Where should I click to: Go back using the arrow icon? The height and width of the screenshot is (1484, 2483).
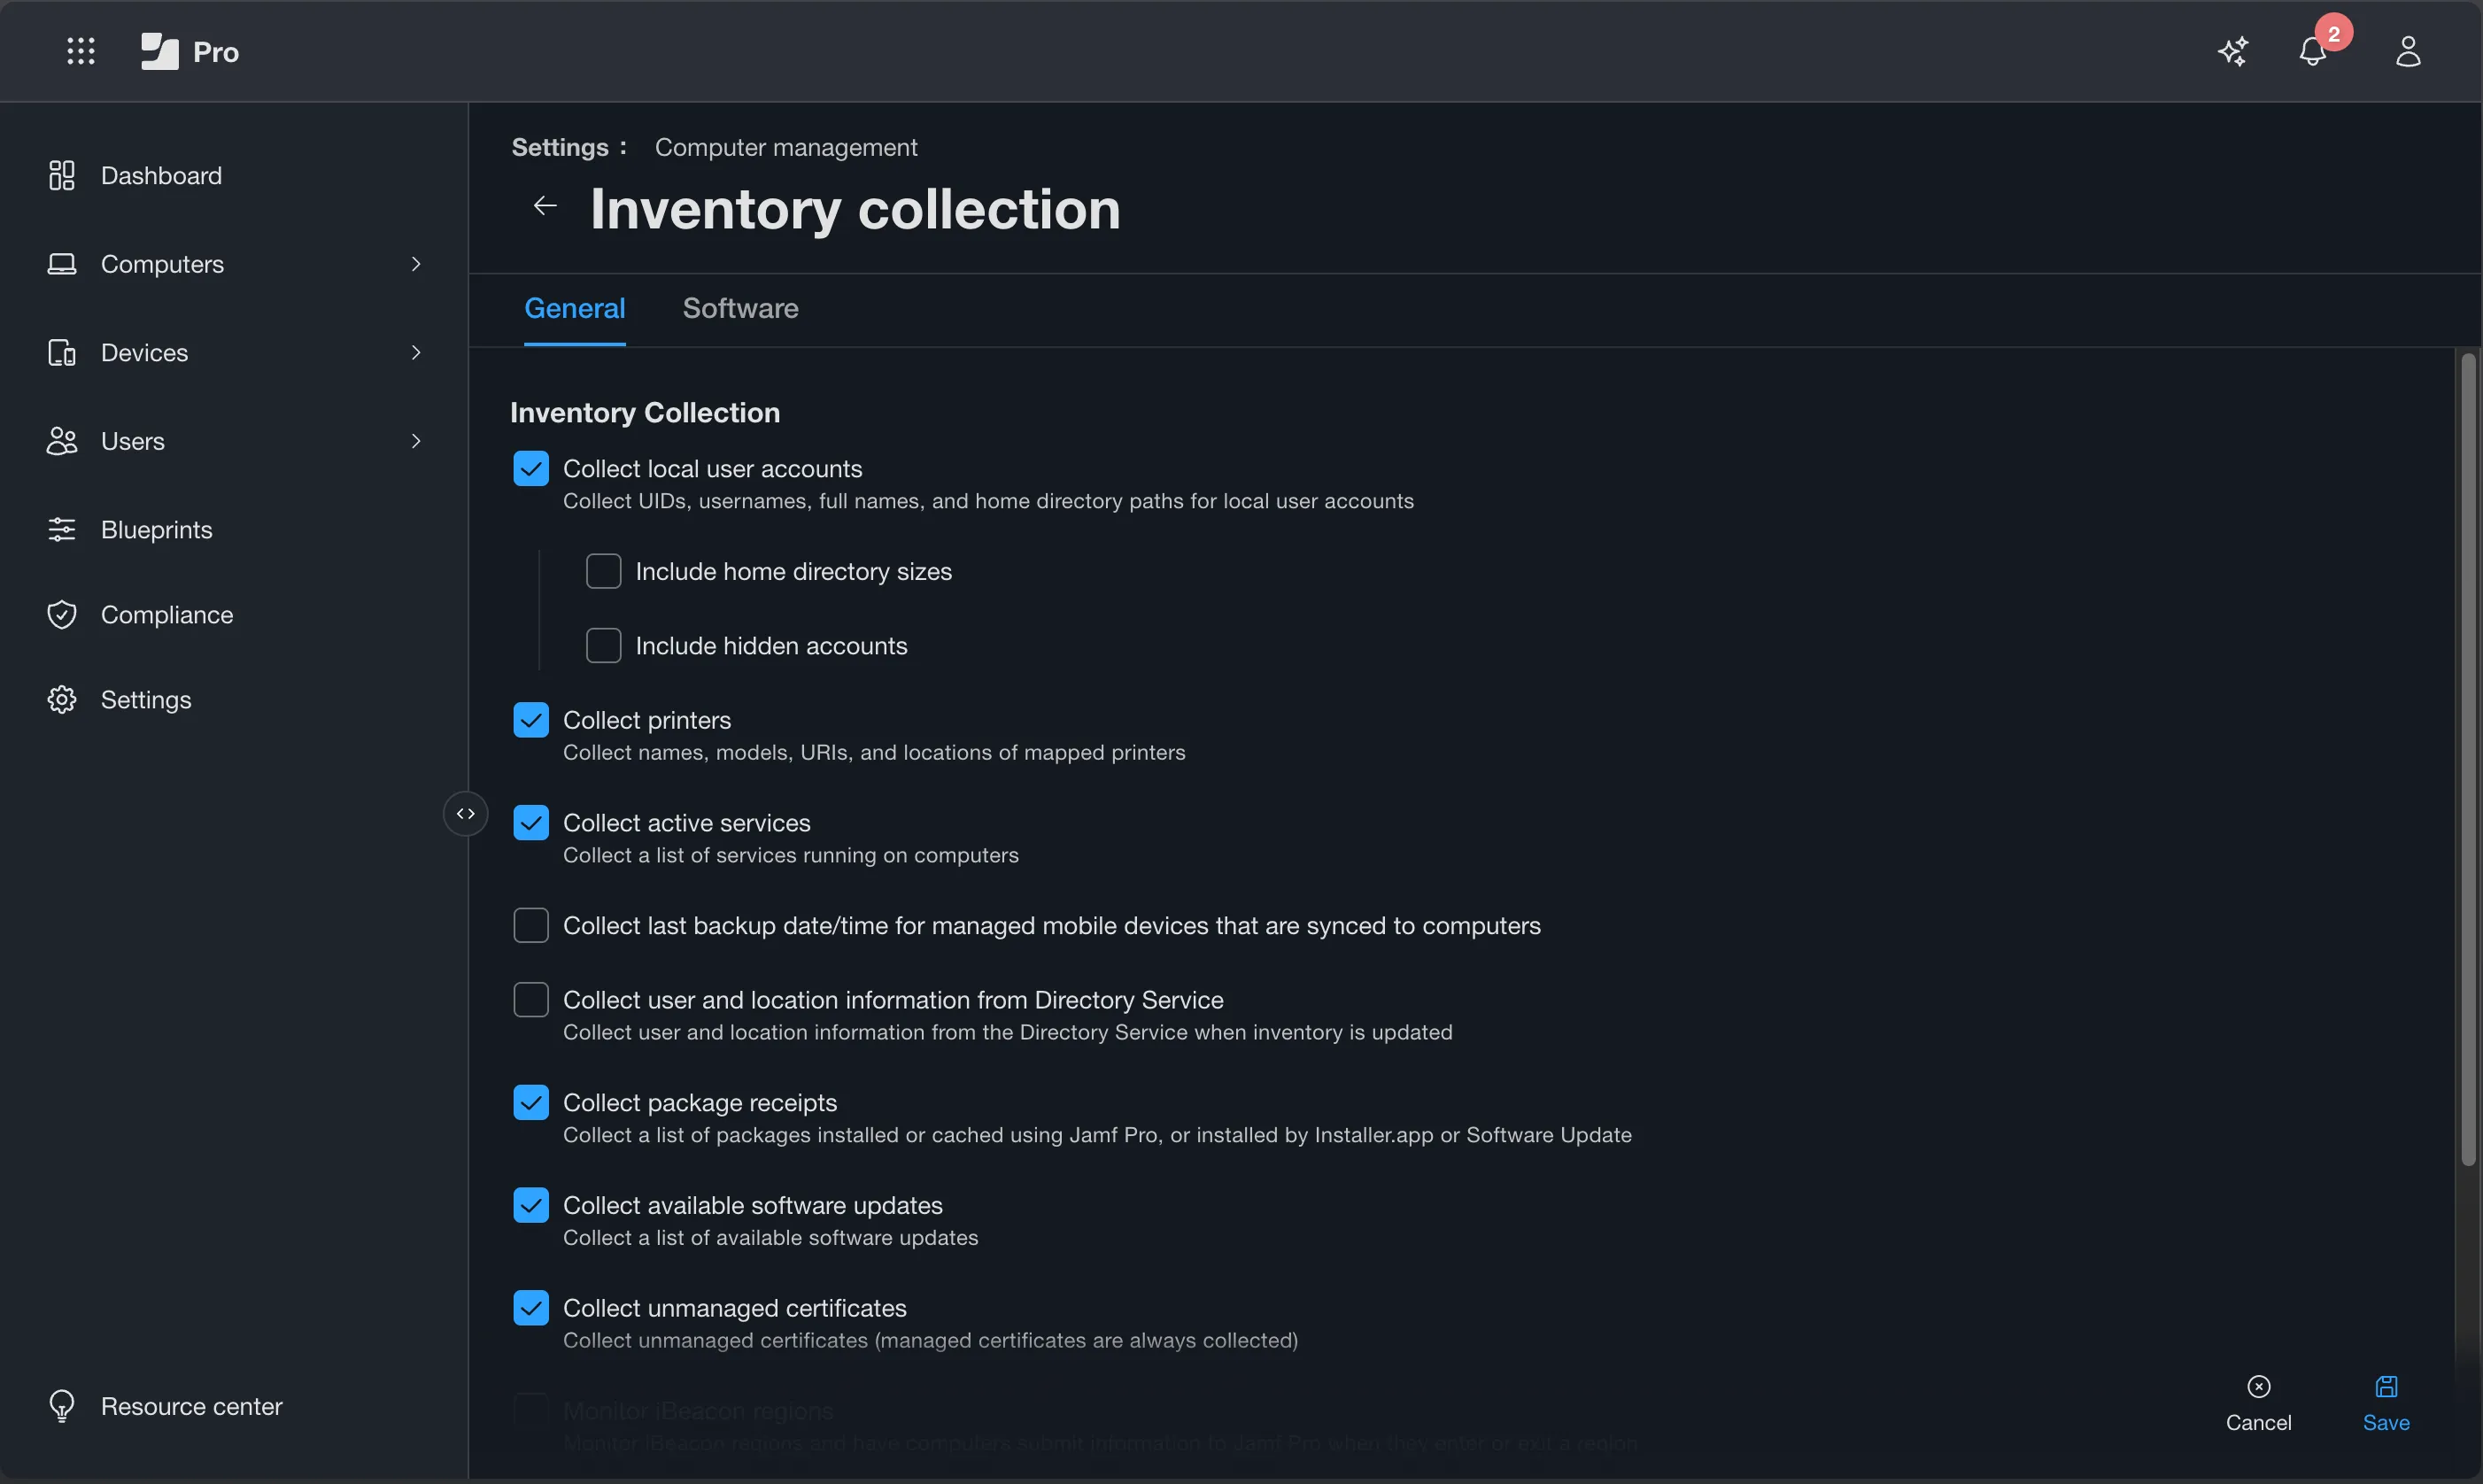pos(545,206)
